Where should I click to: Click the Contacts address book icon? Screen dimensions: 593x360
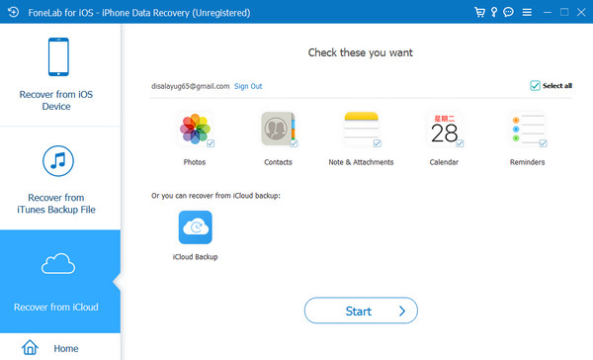pyautogui.click(x=278, y=129)
